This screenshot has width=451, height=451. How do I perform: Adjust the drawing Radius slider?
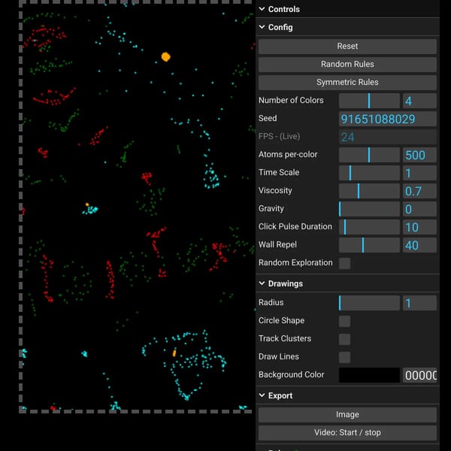[x=369, y=303]
